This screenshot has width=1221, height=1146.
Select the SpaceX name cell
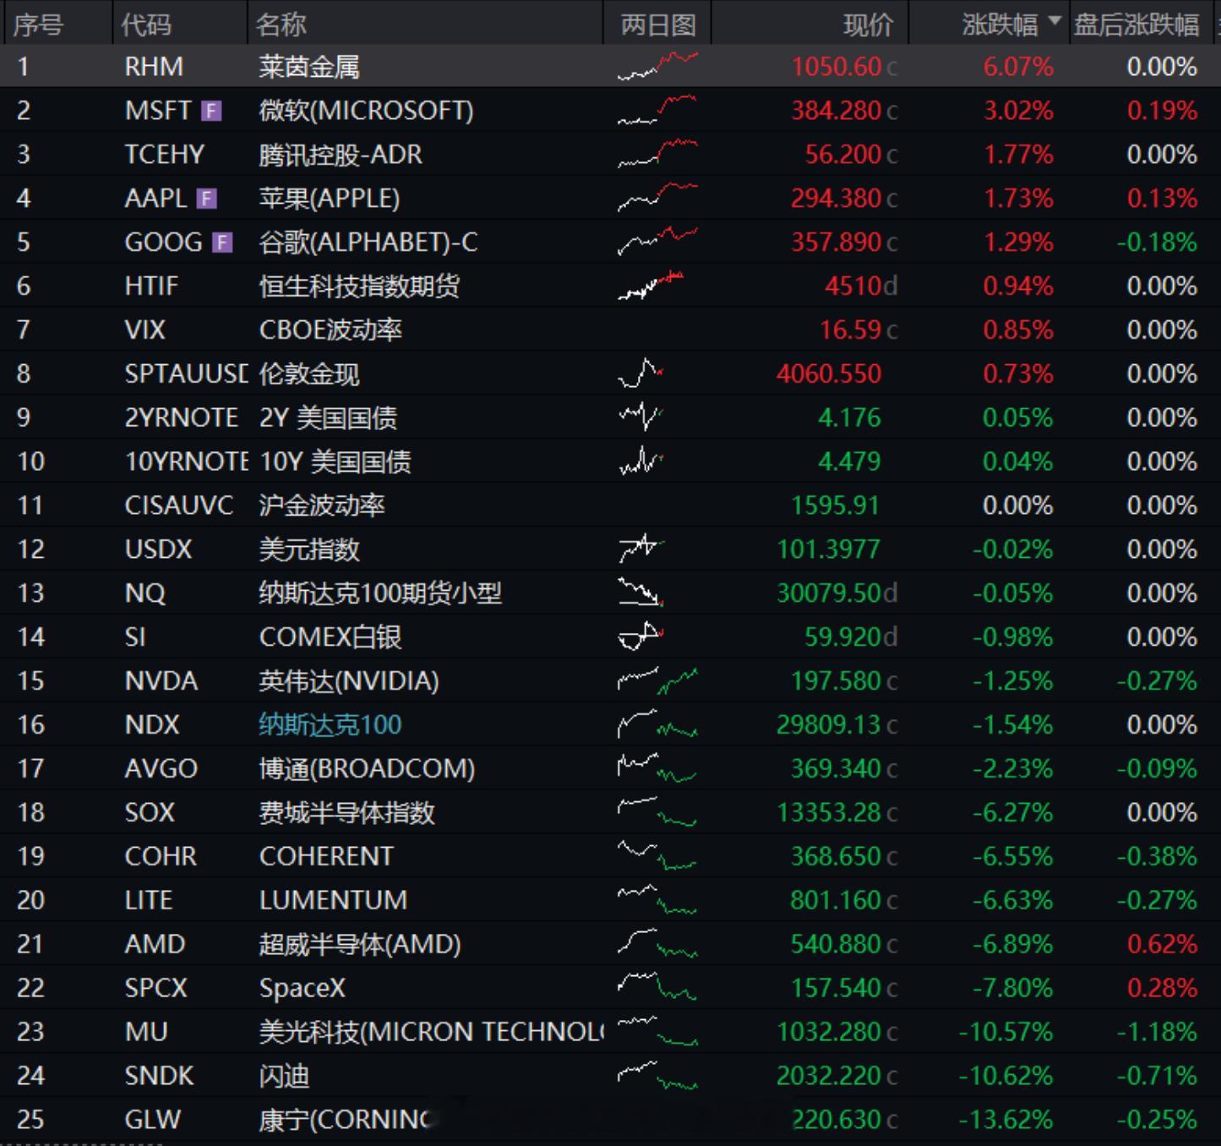[302, 989]
